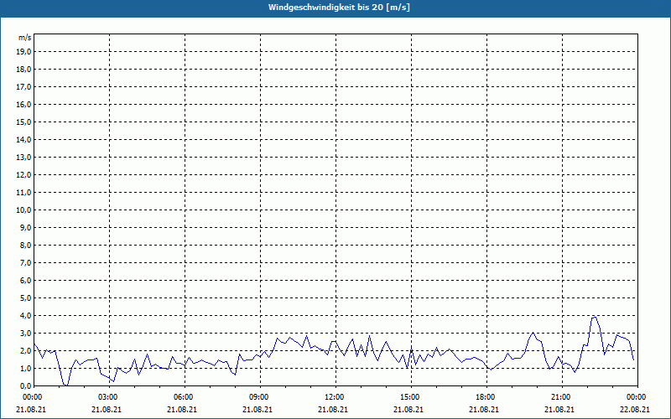Click the '17,0' y-axis value

coord(23,87)
